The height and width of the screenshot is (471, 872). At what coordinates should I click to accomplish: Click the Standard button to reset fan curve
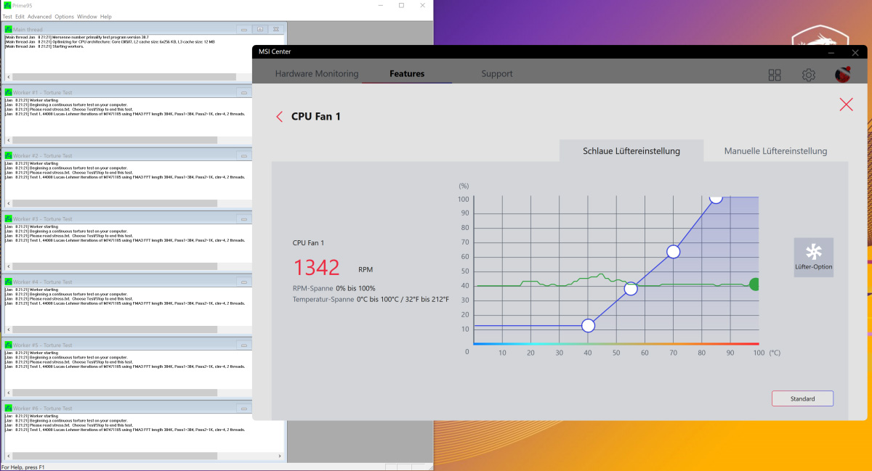pyautogui.click(x=802, y=398)
